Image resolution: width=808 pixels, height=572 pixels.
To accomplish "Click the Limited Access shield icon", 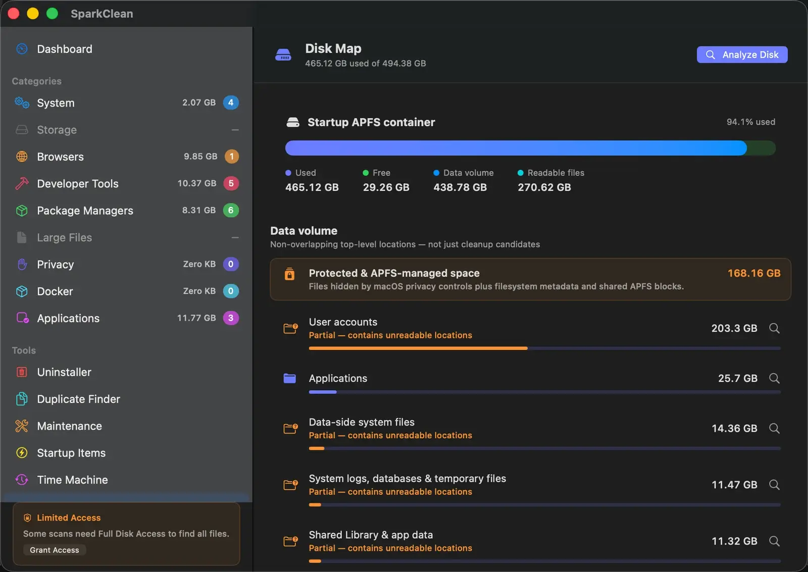I will pyautogui.click(x=27, y=518).
